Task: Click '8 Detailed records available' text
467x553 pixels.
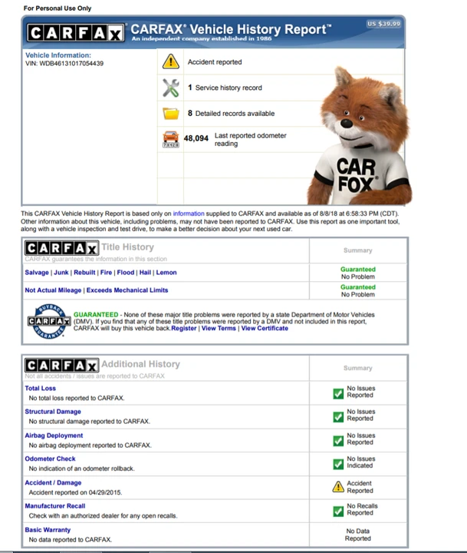Action: point(231,113)
